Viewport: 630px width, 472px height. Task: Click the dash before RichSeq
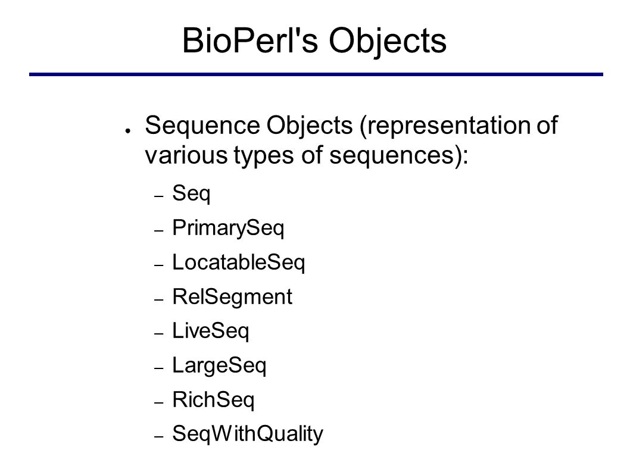pyautogui.click(x=159, y=402)
